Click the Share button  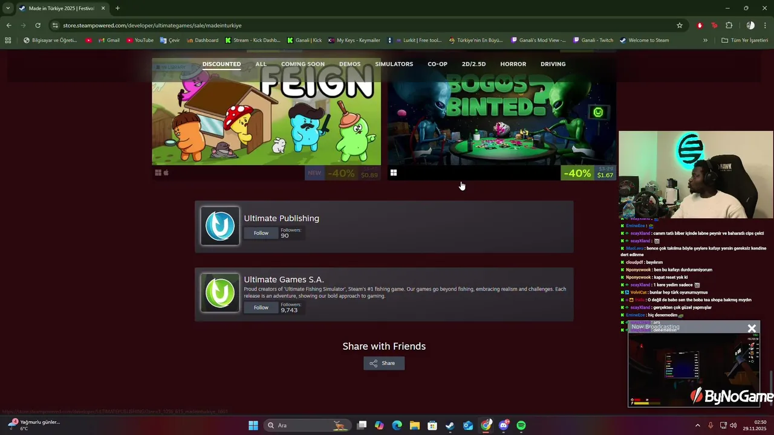click(x=384, y=363)
